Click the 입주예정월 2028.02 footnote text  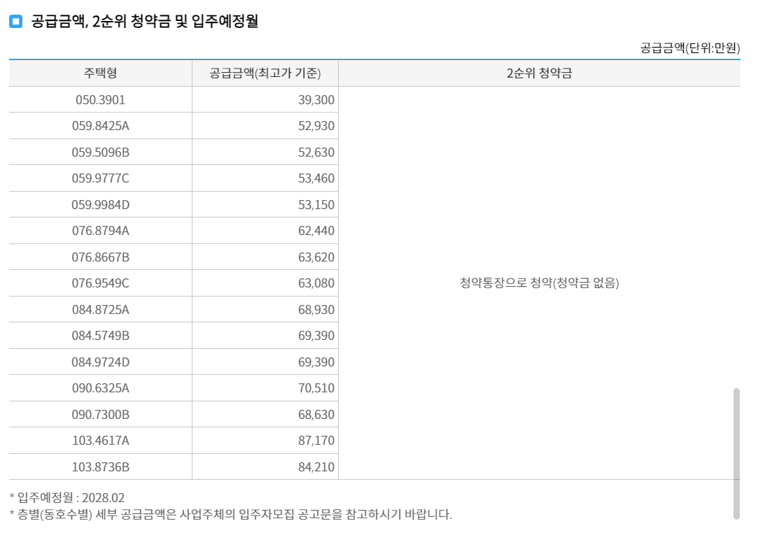(x=63, y=495)
